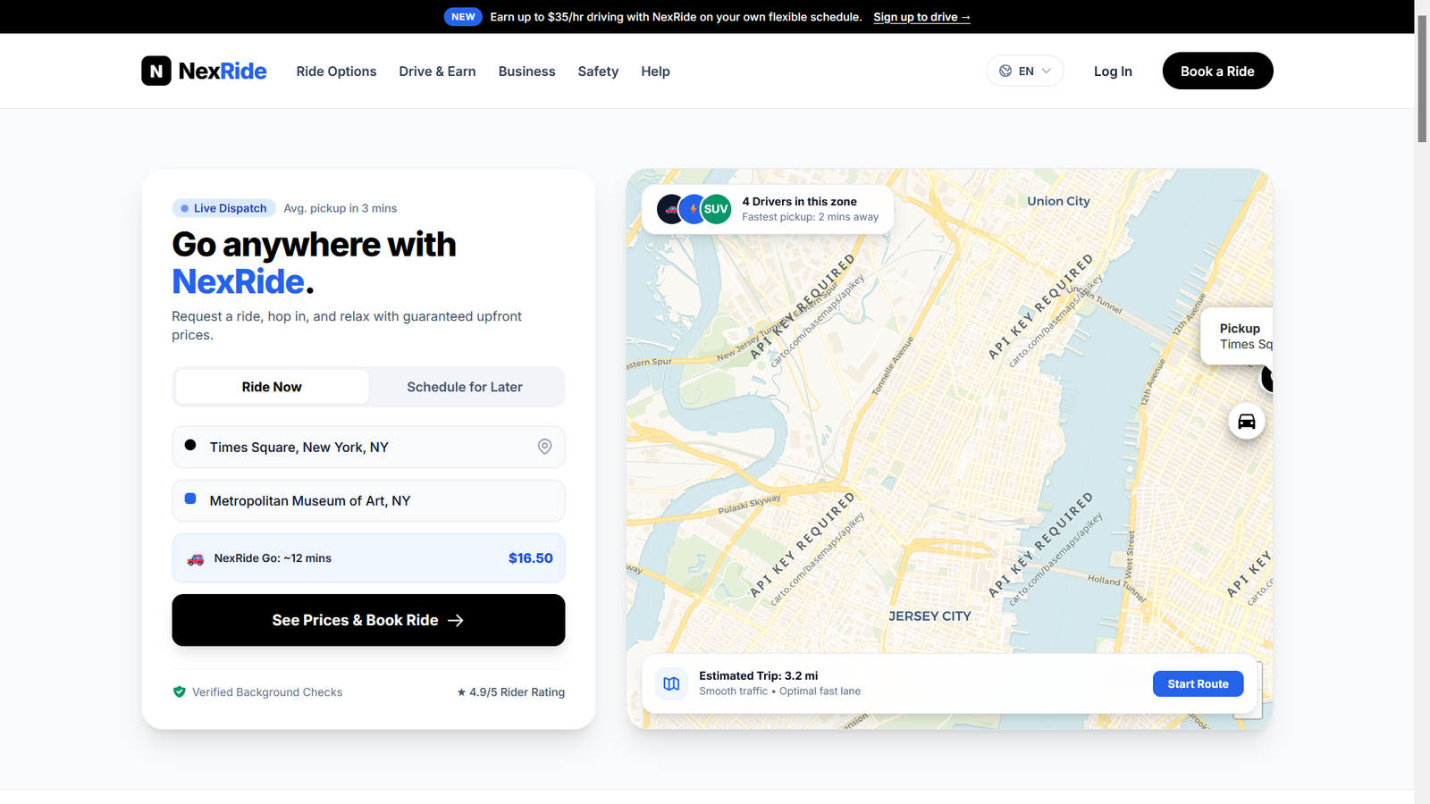
Task: Click the red car icon beside NexRide Go
Action: point(196,558)
